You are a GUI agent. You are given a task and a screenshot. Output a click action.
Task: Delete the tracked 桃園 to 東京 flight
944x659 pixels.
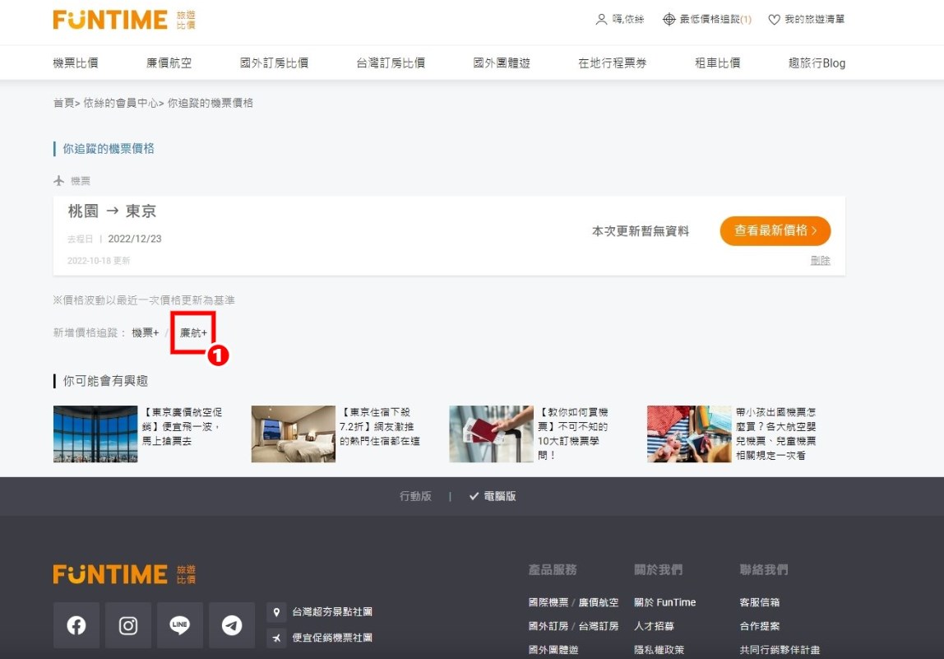point(820,261)
